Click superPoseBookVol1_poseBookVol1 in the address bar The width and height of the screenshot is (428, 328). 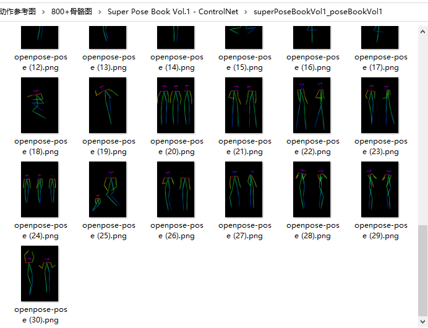[x=318, y=12]
